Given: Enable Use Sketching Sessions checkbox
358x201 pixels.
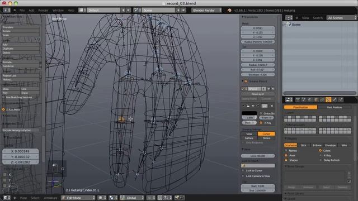Looking at the screenshot, I should [x=3, y=97].
